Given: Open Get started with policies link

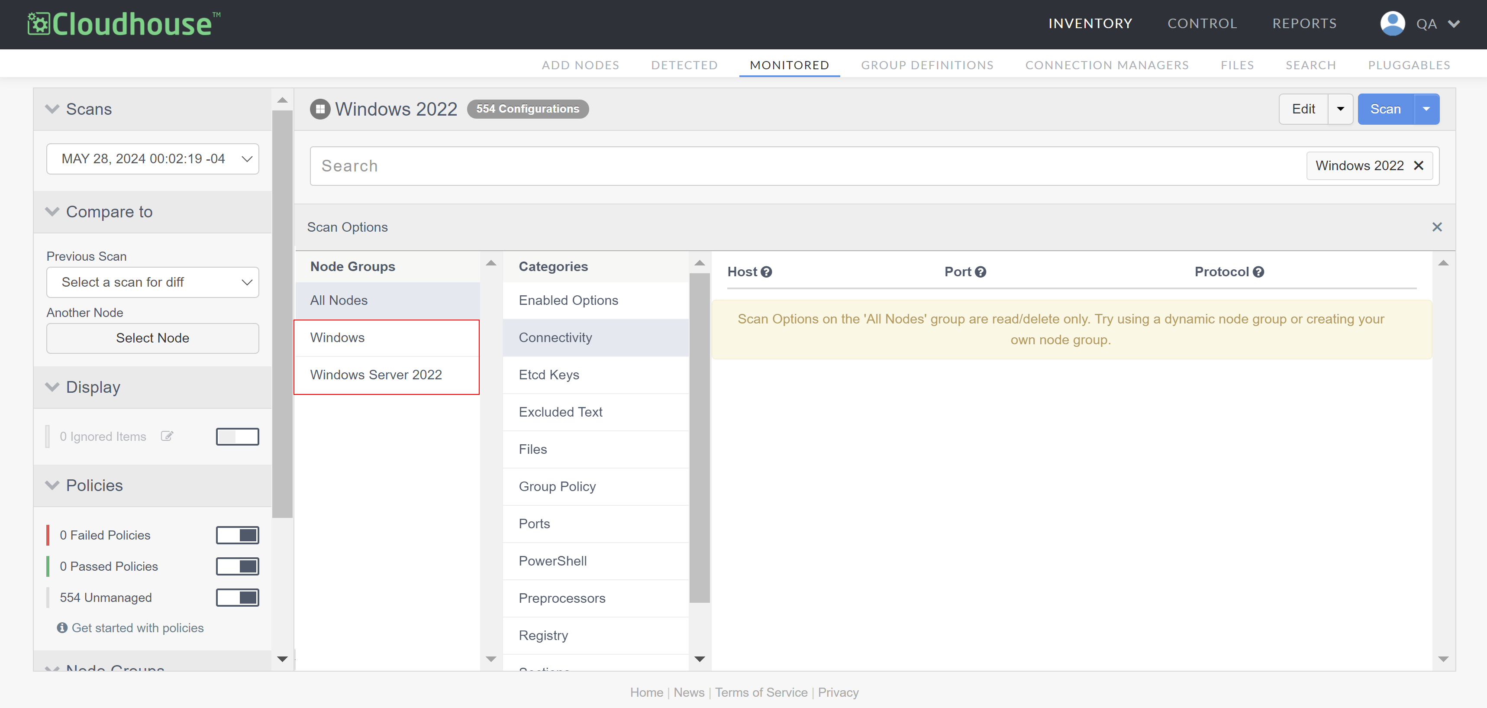Looking at the screenshot, I should pos(137,628).
